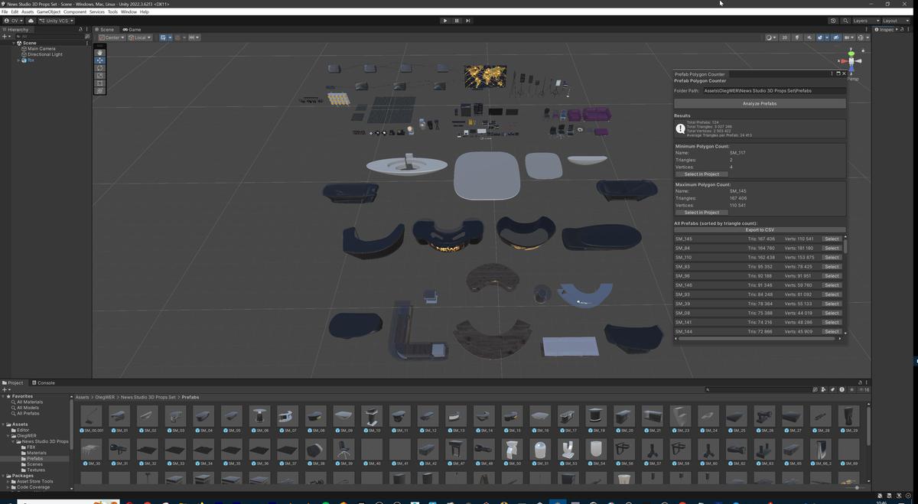Select the Move tool in Scene toolbar
Screen dimensions: 918x504
tap(100, 60)
